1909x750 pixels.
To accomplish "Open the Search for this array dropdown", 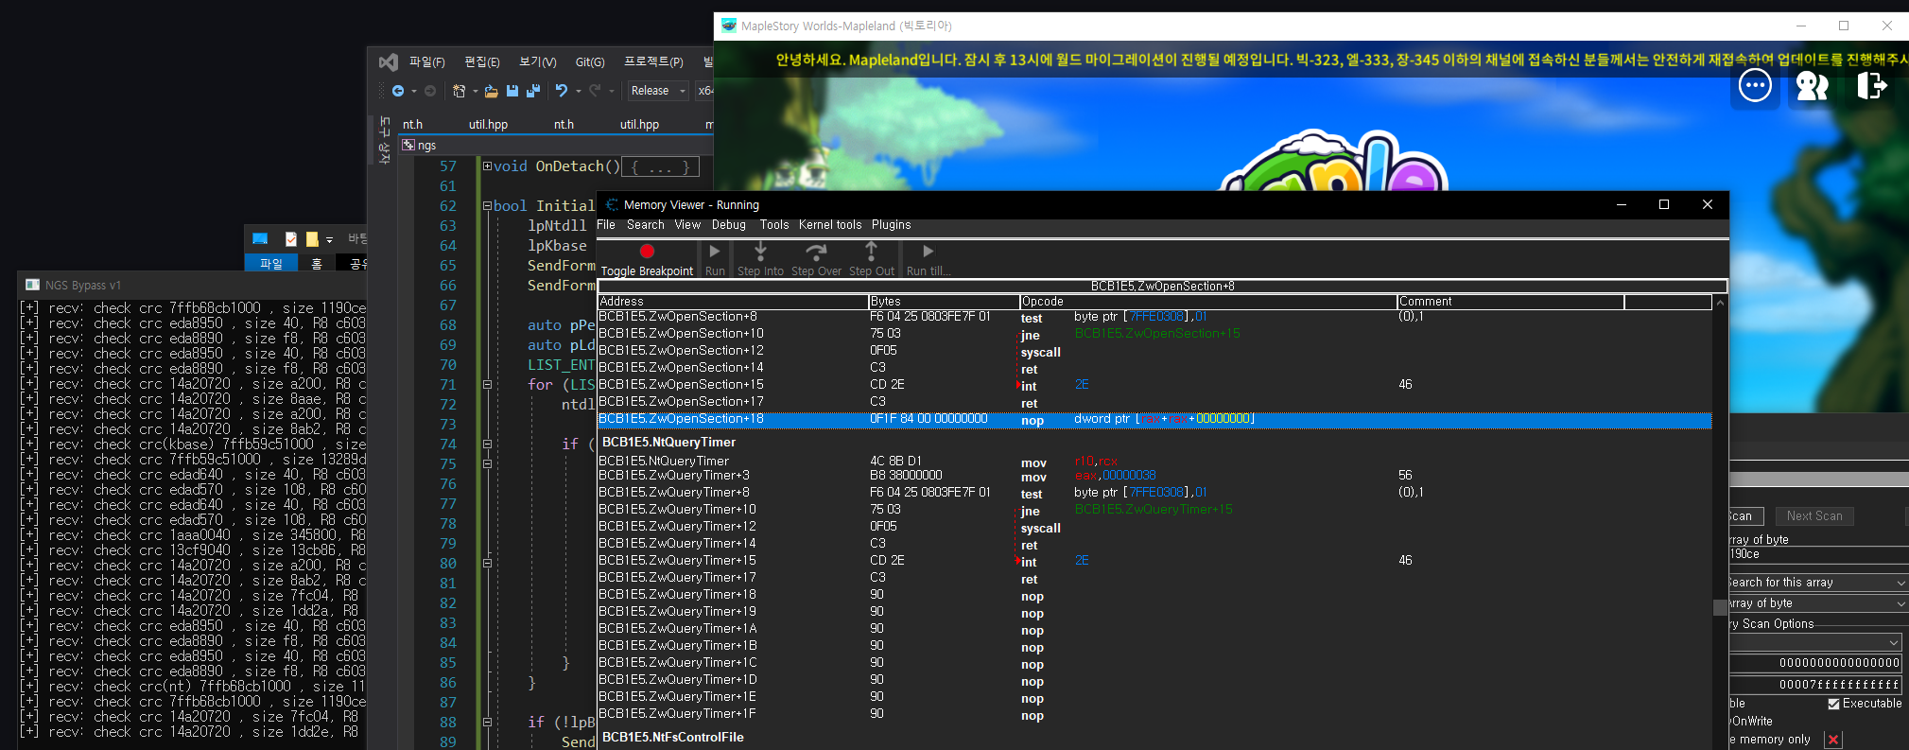I will (1818, 583).
